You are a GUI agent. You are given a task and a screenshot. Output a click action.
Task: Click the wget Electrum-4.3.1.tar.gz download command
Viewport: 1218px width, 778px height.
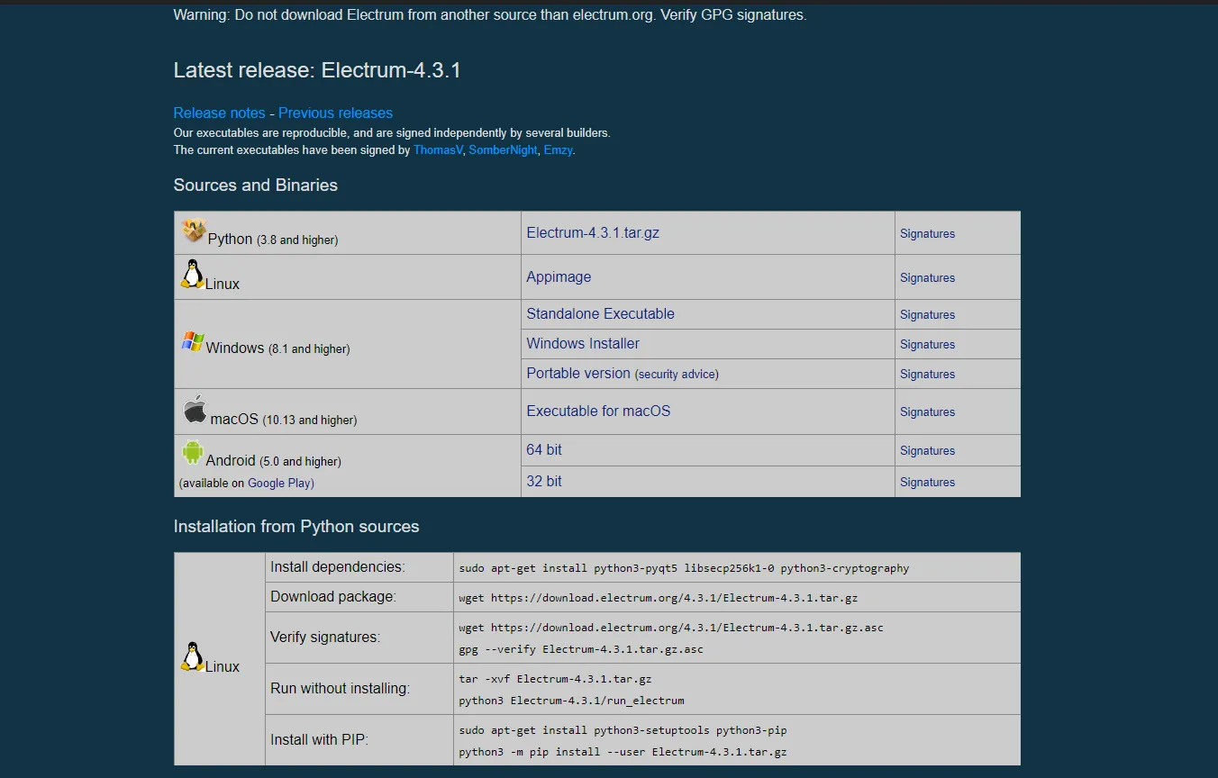click(658, 598)
